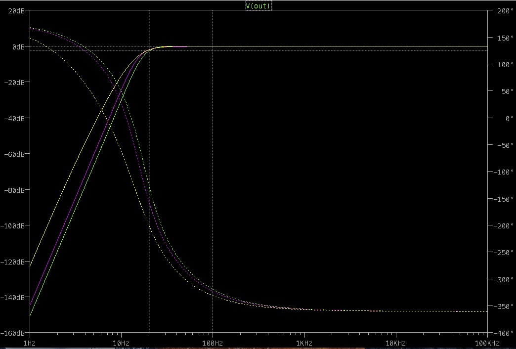Click the 50° phase tick label
Viewport: 516px width, 349px height.
(507, 91)
